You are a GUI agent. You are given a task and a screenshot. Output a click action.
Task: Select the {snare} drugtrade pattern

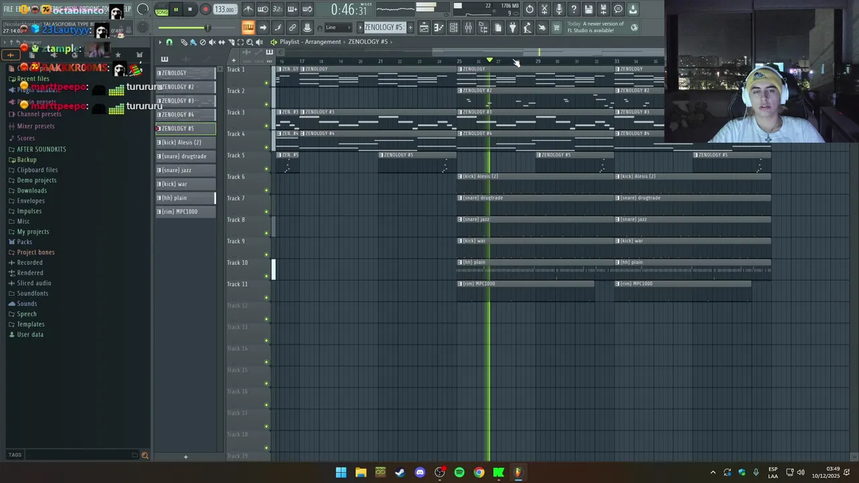186,156
